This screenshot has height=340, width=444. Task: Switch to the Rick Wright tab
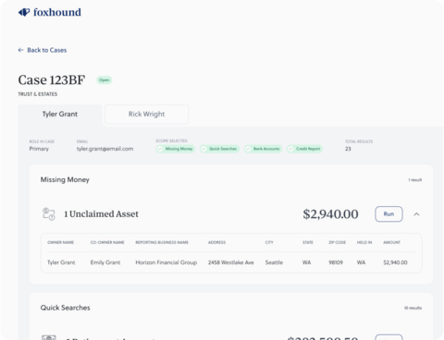(x=146, y=115)
